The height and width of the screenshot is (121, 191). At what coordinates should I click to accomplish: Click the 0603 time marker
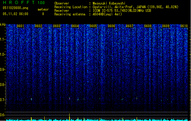click(x=57, y=26)
